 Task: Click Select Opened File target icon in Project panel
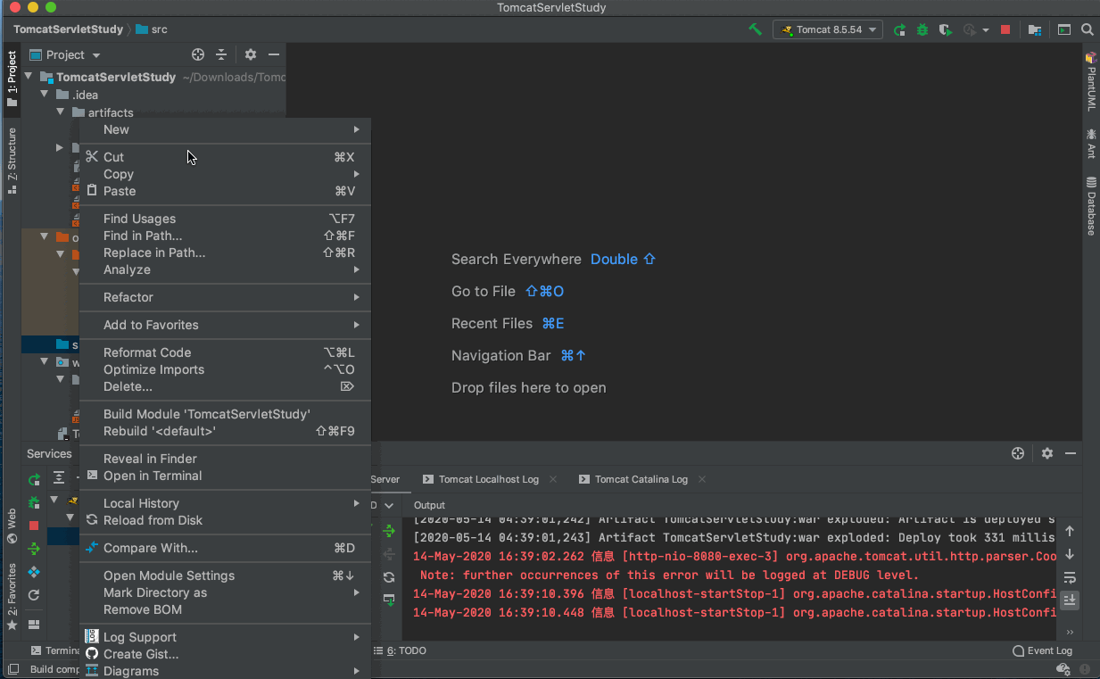[x=198, y=54]
